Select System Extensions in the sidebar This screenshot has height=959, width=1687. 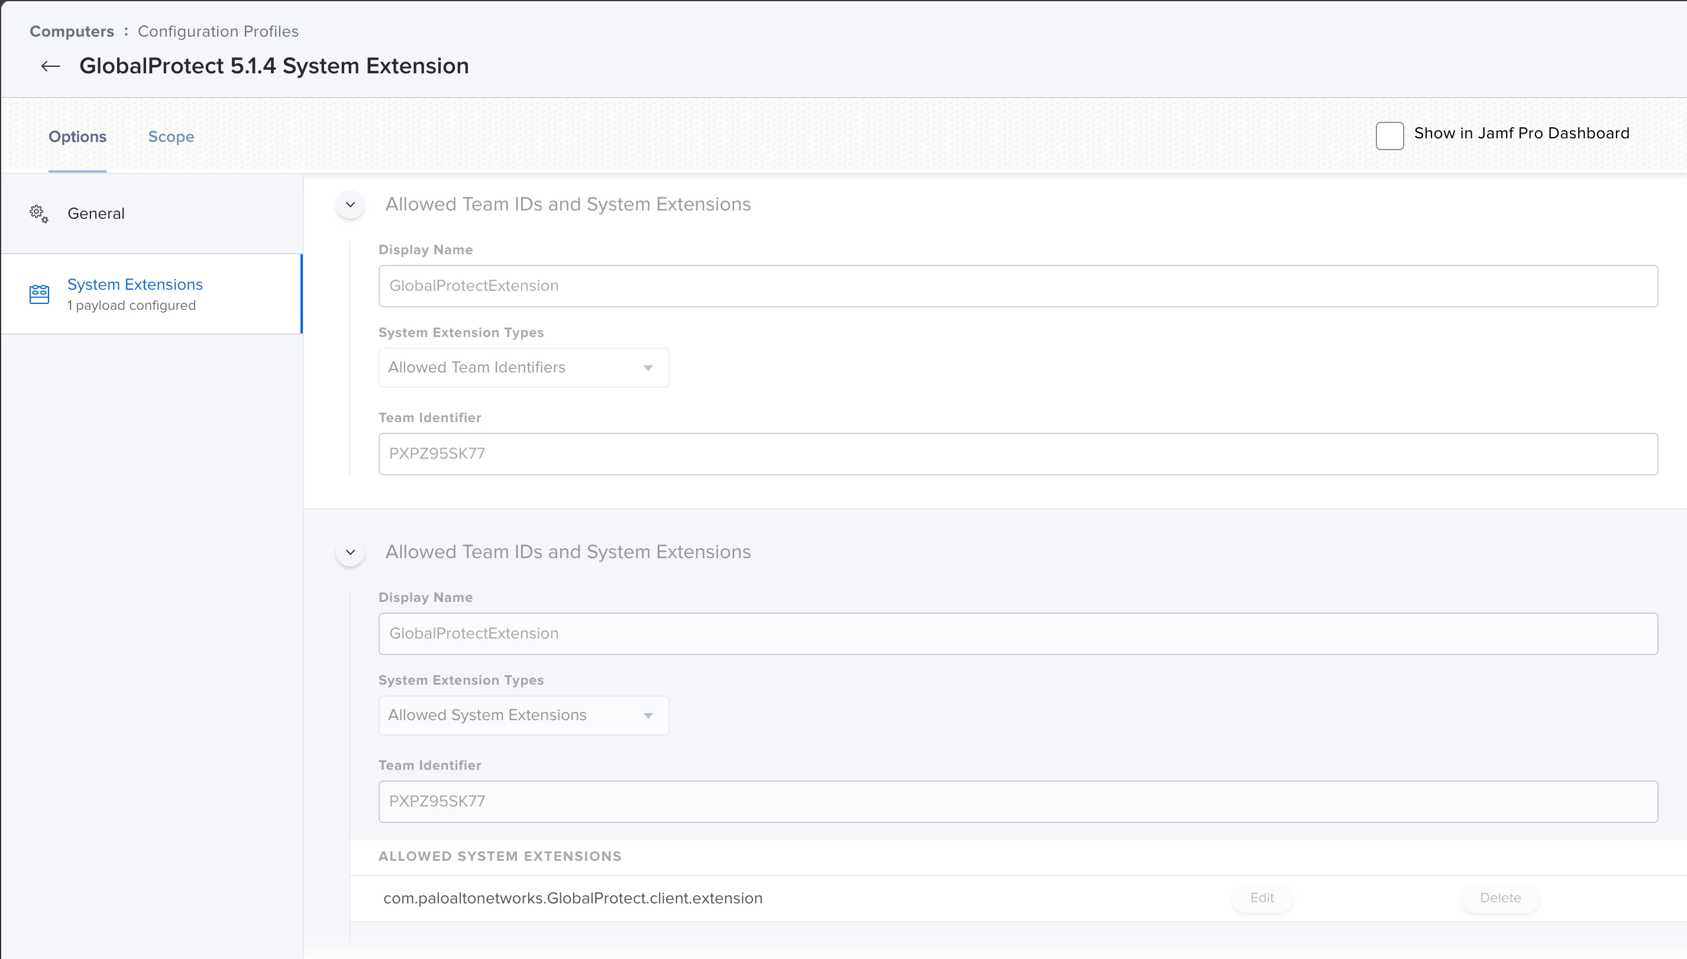[152, 294]
